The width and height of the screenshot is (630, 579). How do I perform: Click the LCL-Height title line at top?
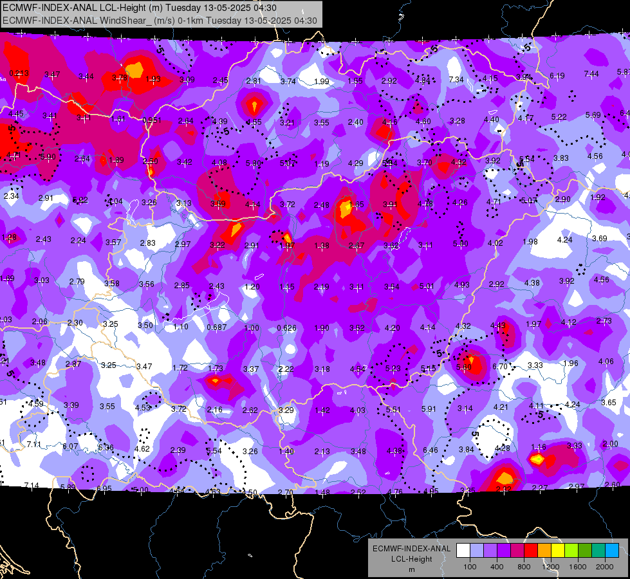click(x=140, y=8)
